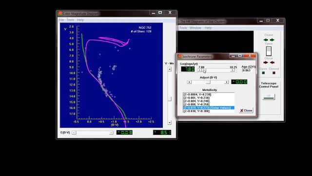This screenshot has width=312, height=176.
Task: Select metallicity Z=0.0004, Y=0.230
Action: click(208, 94)
